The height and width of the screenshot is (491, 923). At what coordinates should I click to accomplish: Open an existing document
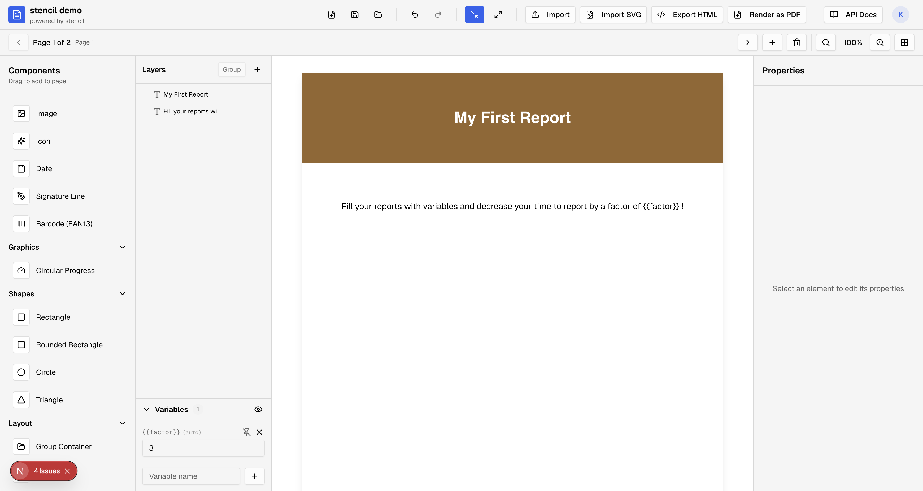click(x=378, y=14)
